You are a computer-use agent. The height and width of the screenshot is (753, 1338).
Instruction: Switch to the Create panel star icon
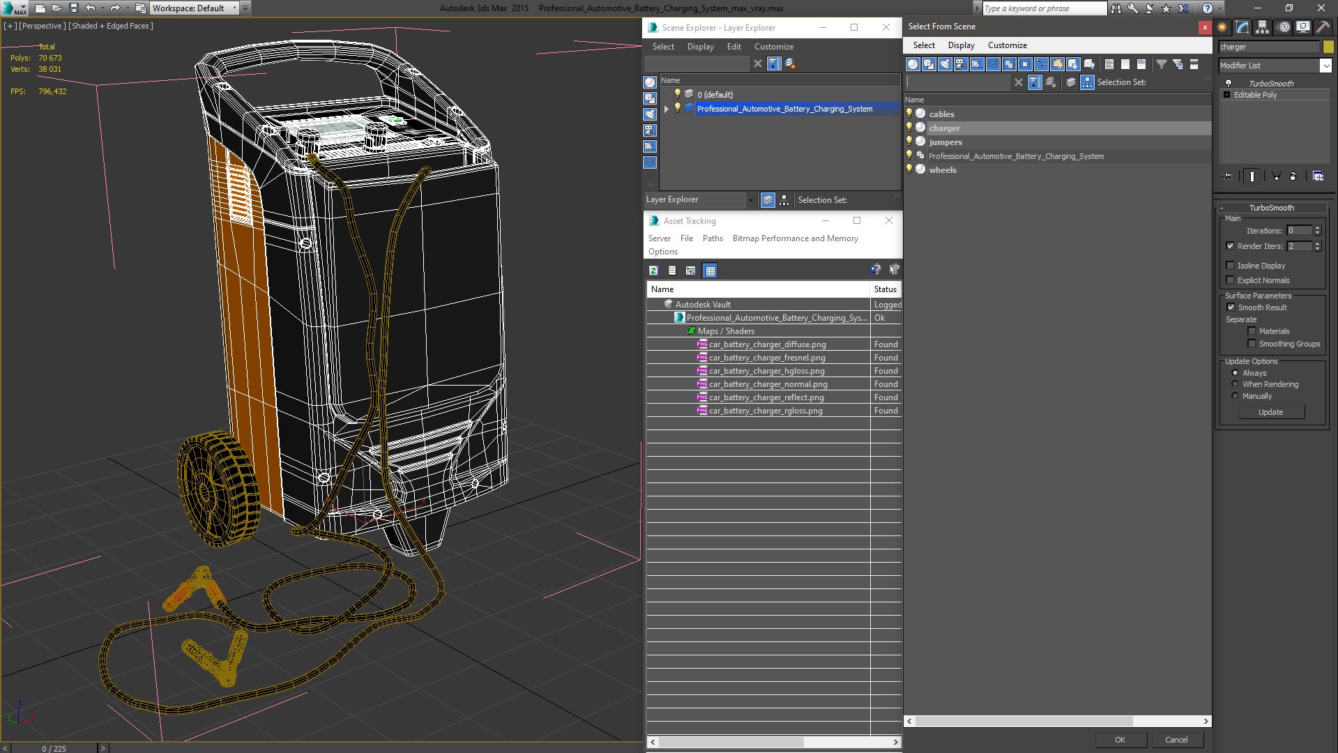[x=1222, y=27]
